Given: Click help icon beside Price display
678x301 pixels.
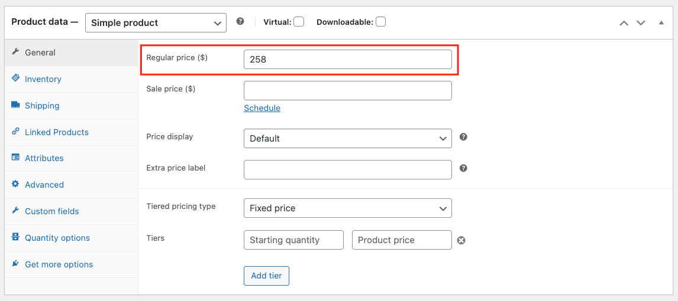Looking at the screenshot, I should (x=463, y=137).
